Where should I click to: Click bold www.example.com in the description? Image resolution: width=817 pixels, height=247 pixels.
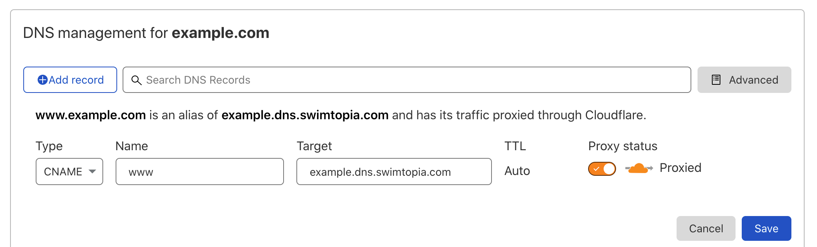tap(90, 115)
